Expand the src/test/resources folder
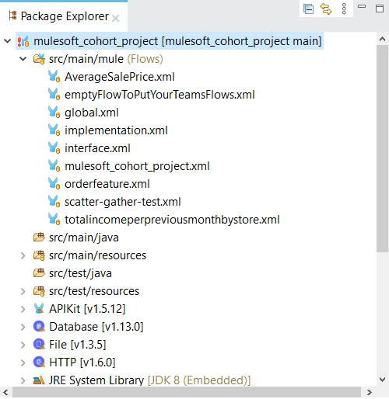Screen dimensions: 389x399 pyautogui.click(x=23, y=291)
